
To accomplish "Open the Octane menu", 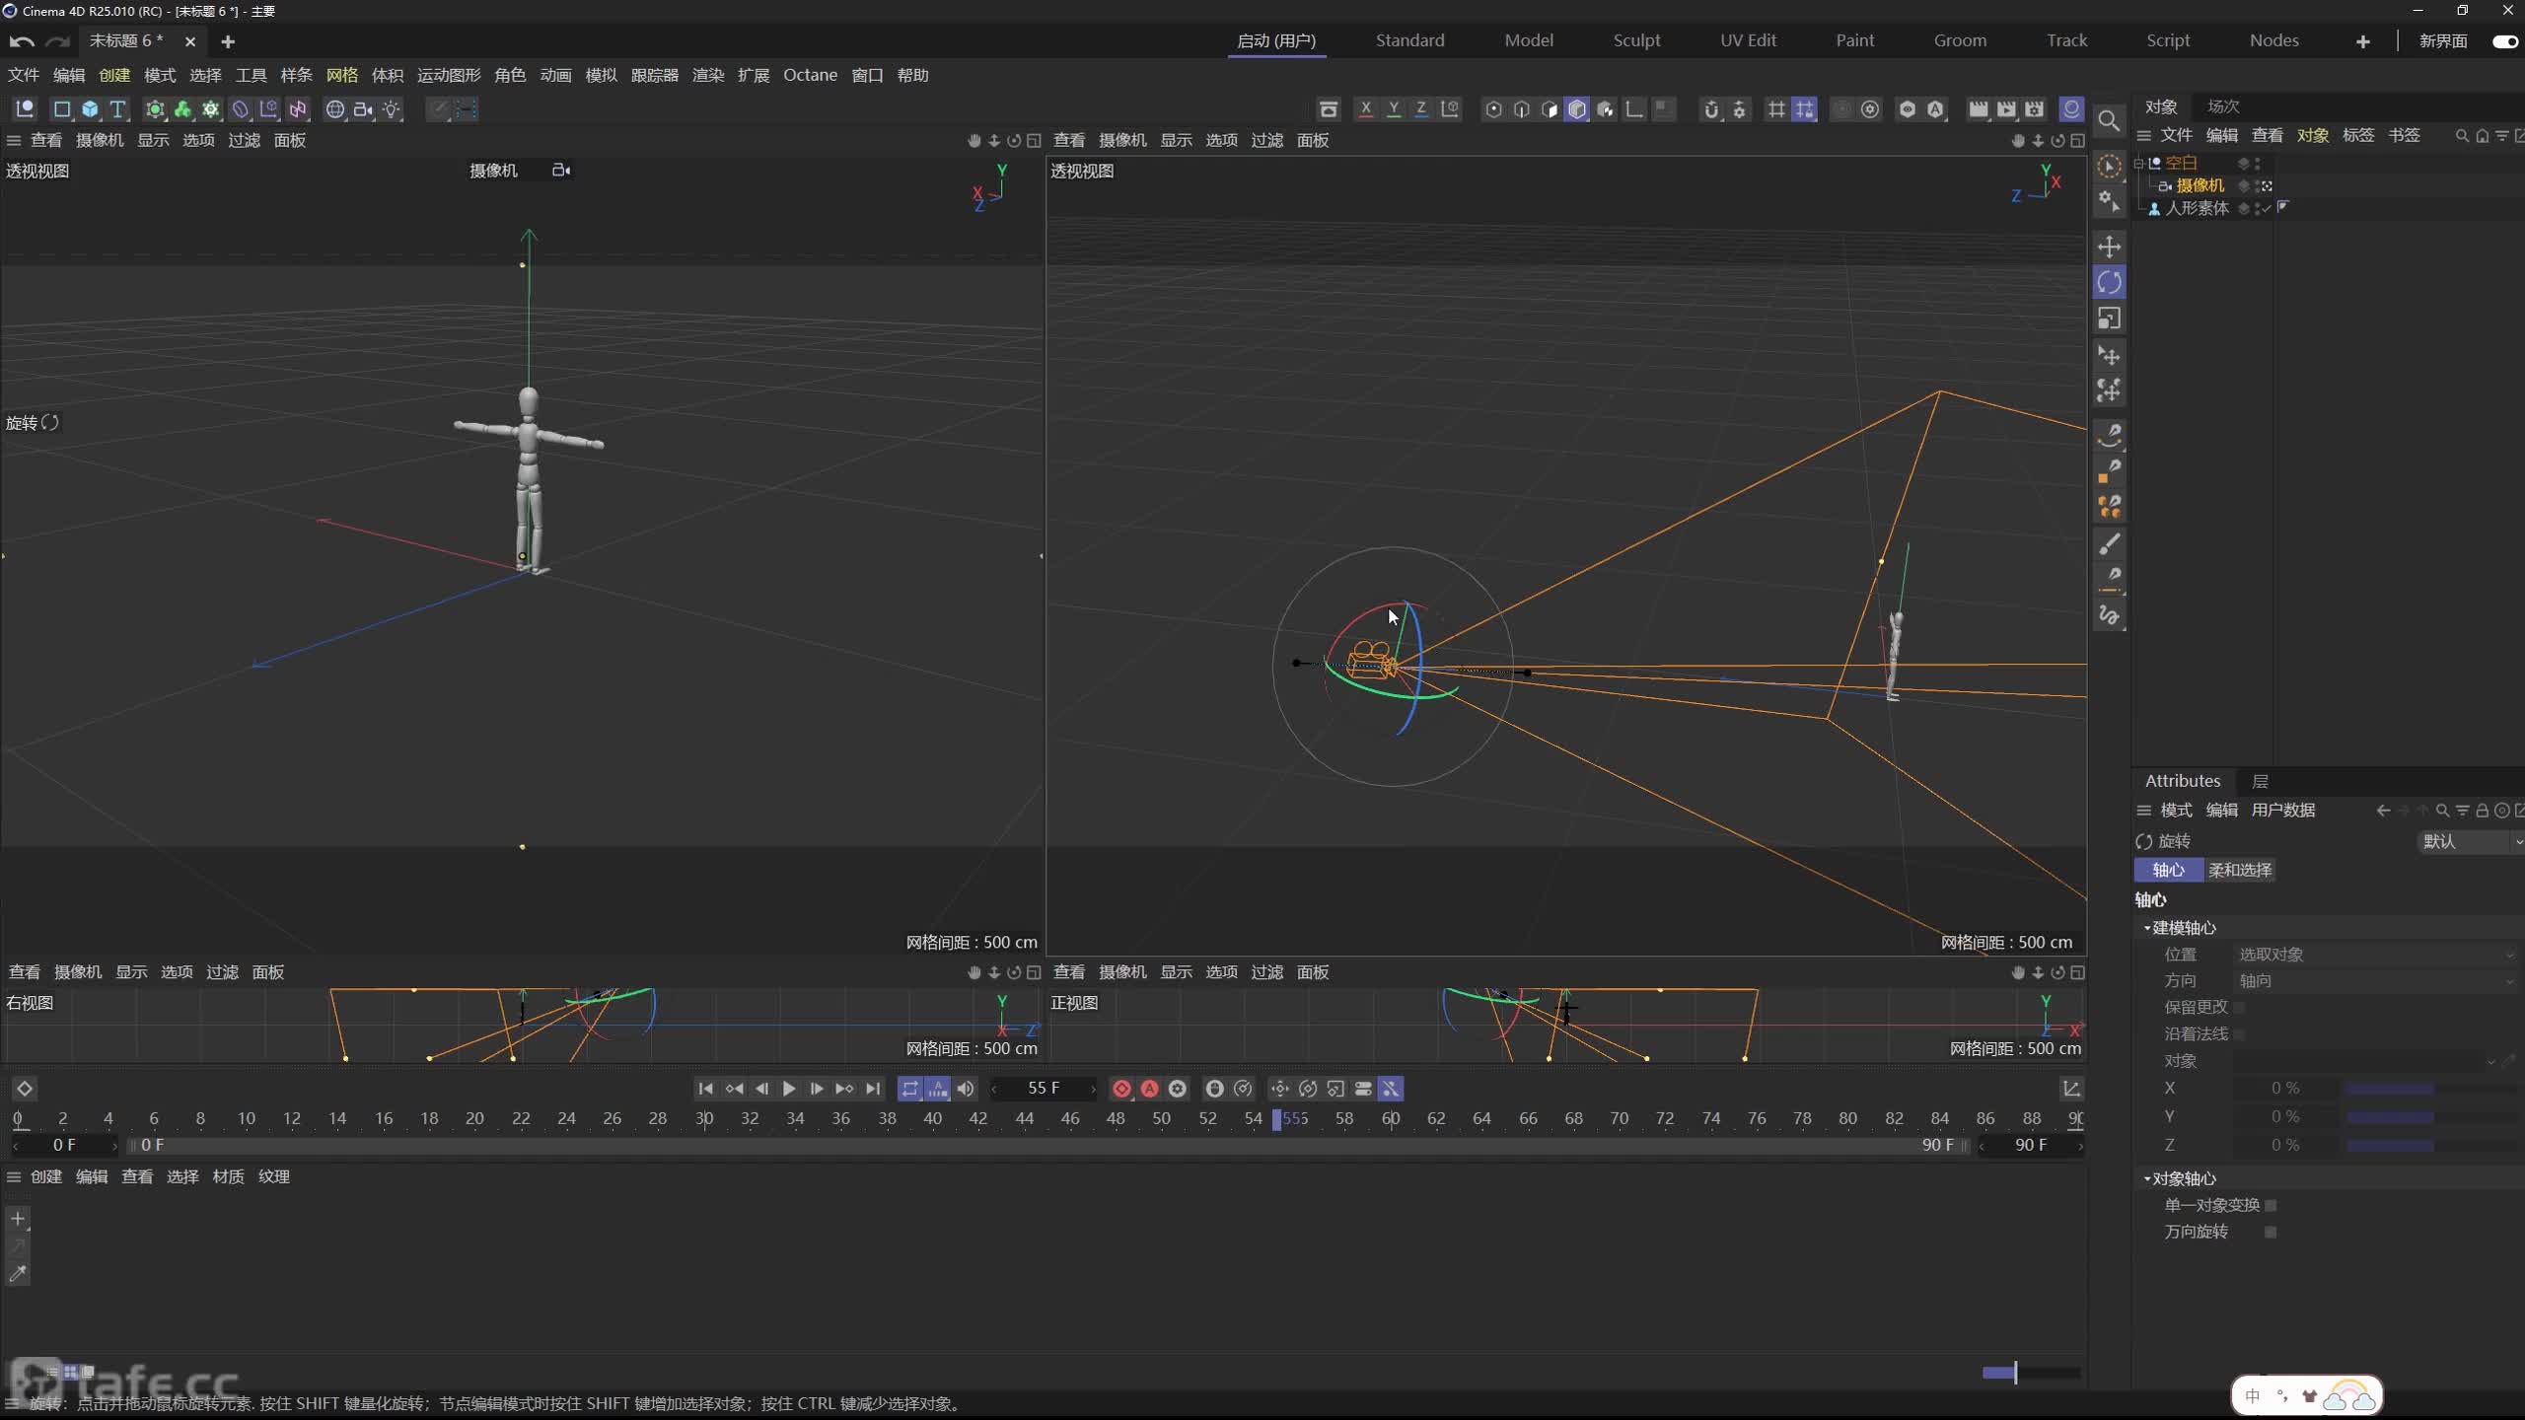I will pyautogui.click(x=810, y=75).
